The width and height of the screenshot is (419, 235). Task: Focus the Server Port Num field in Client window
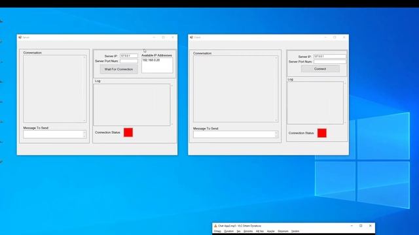(x=329, y=61)
